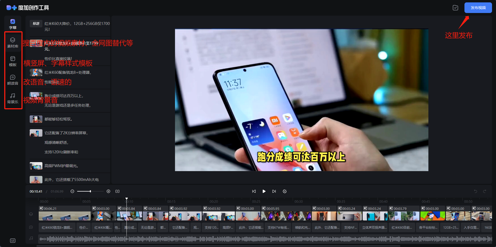Zoom out the timeline with the minus icon
This screenshot has height=247, width=496.
(x=72, y=191)
